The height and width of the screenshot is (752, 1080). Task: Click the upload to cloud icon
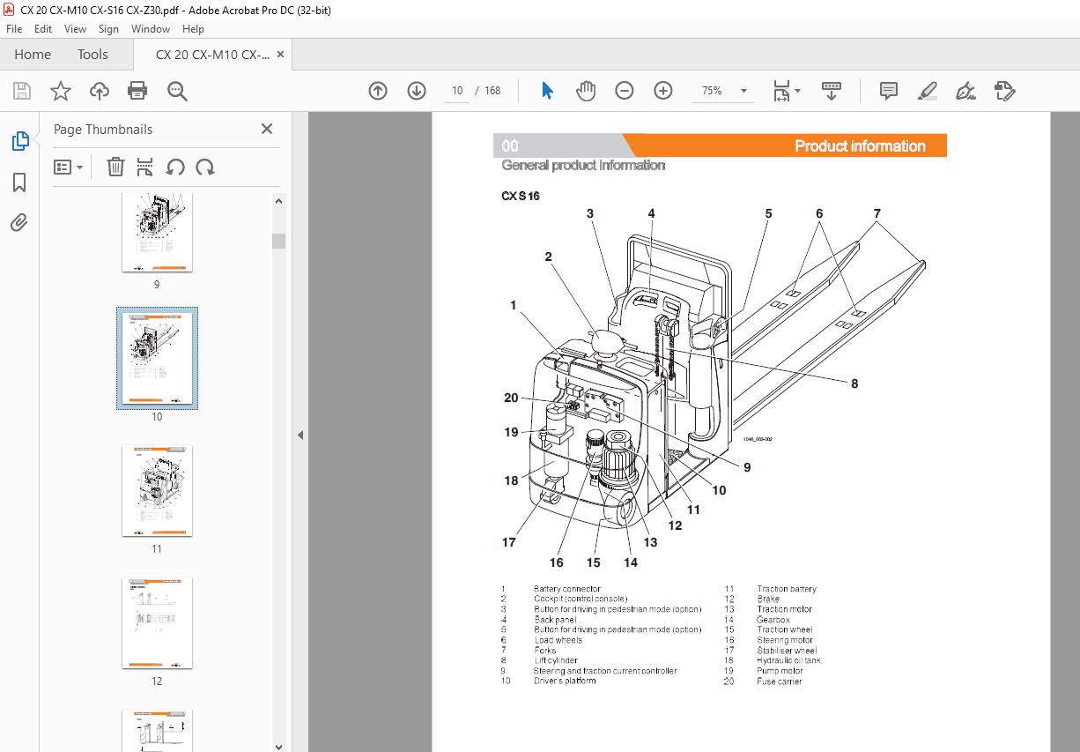[100, 91]
